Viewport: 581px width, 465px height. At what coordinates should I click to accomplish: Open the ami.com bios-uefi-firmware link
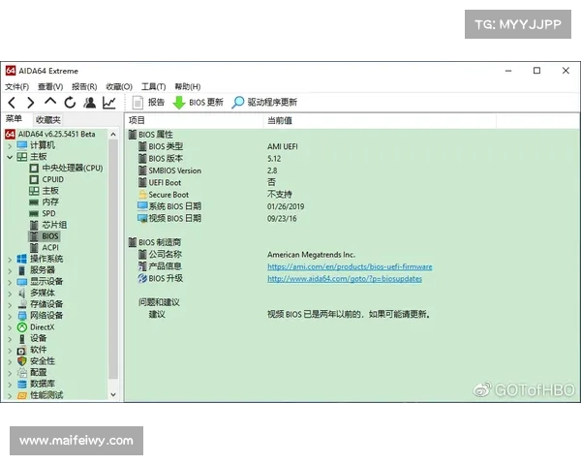coord(350,266)
